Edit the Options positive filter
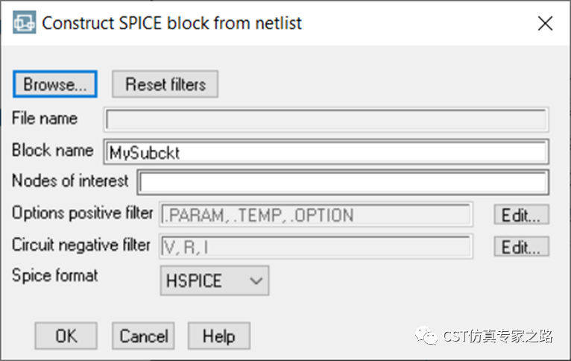This screenshot has height=361, width=571. tap(521, 215)
